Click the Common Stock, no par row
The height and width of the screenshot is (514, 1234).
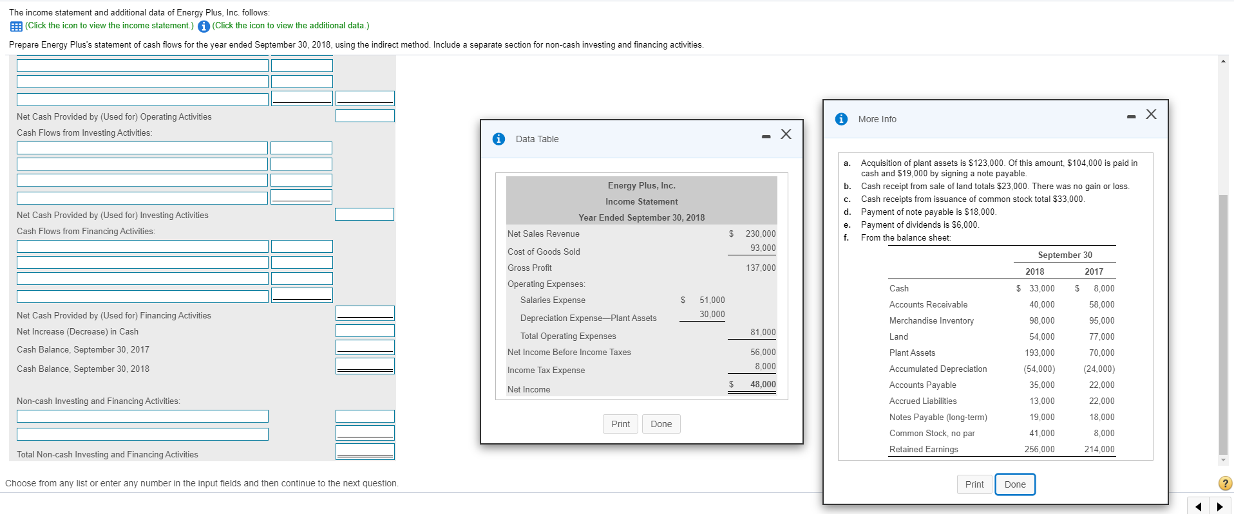point(1001,433)
